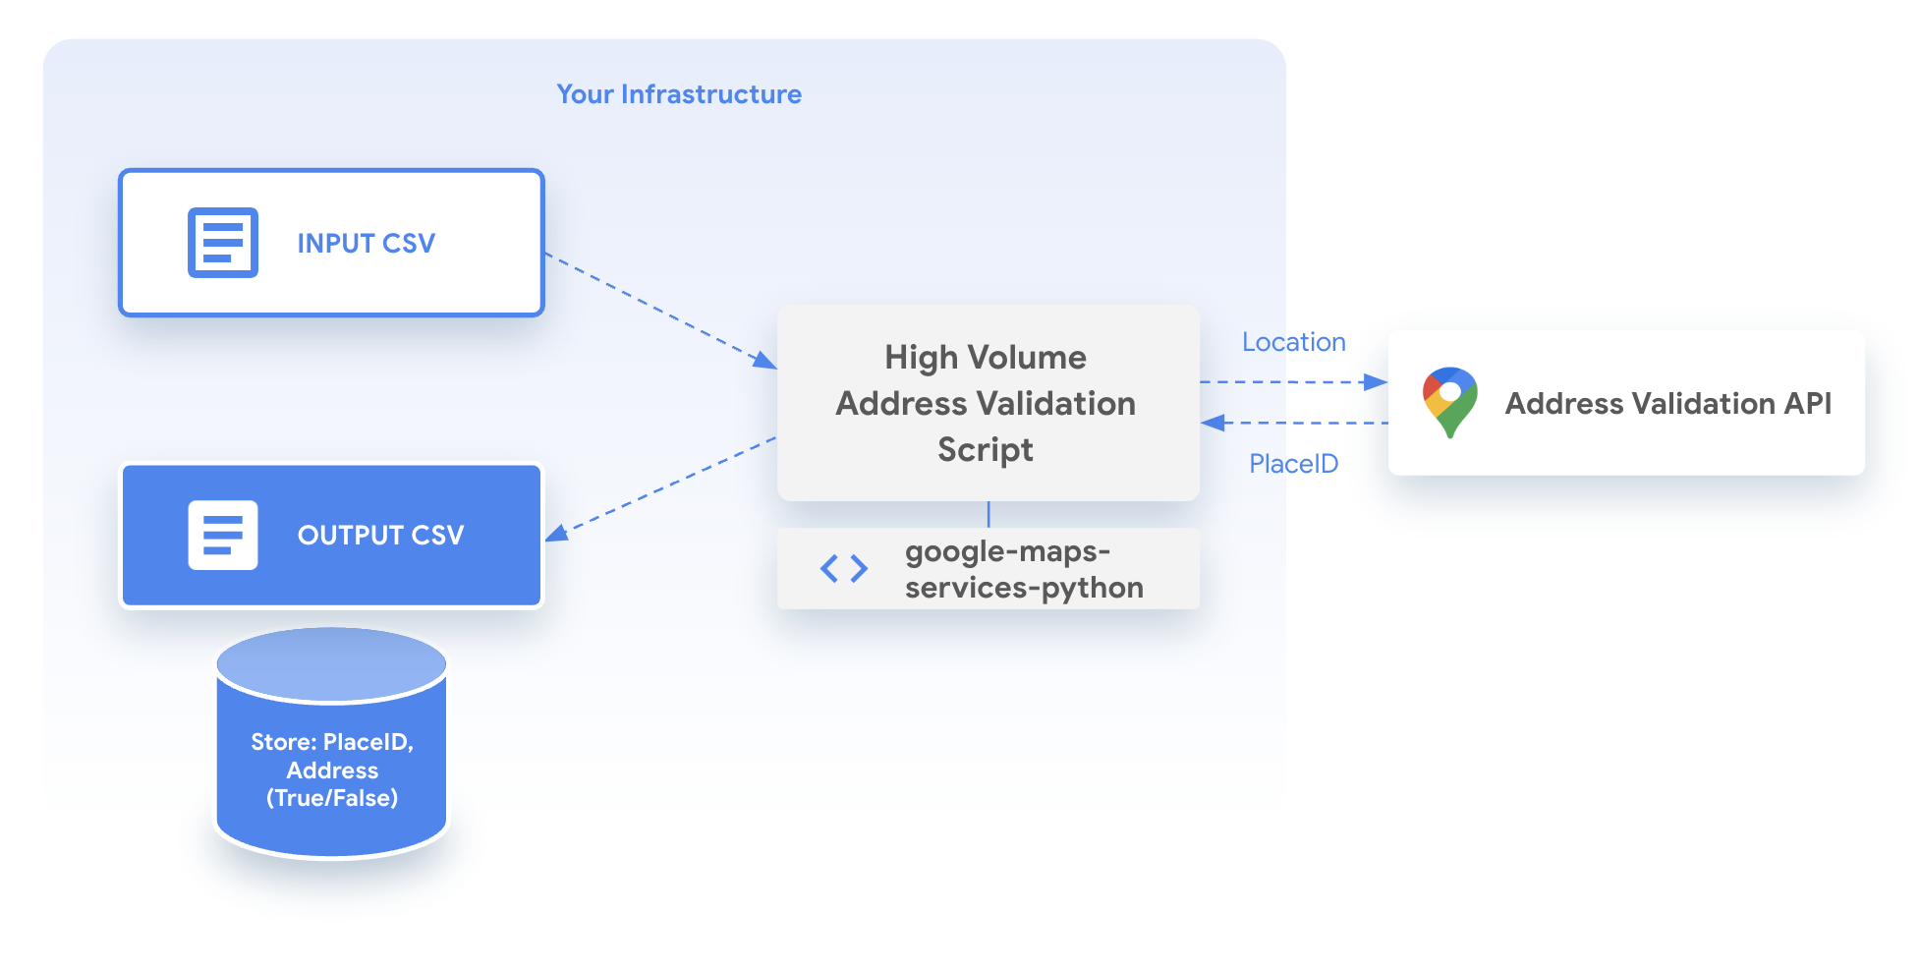Click the Address Validation API text

(x=1667, y=404)
